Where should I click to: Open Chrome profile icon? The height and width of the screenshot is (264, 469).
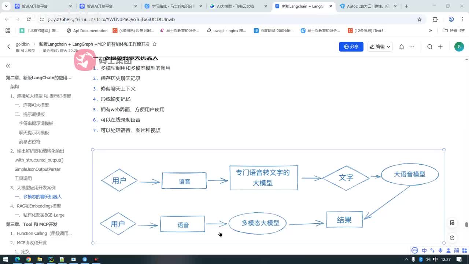click(x=451, y=19)
